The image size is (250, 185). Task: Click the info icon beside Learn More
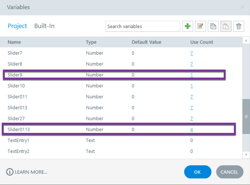tap(10, 172)
